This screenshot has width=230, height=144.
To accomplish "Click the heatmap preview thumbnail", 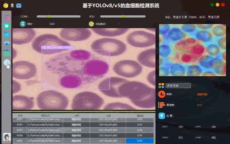I will pyautogui.click(x=192, y=50).
